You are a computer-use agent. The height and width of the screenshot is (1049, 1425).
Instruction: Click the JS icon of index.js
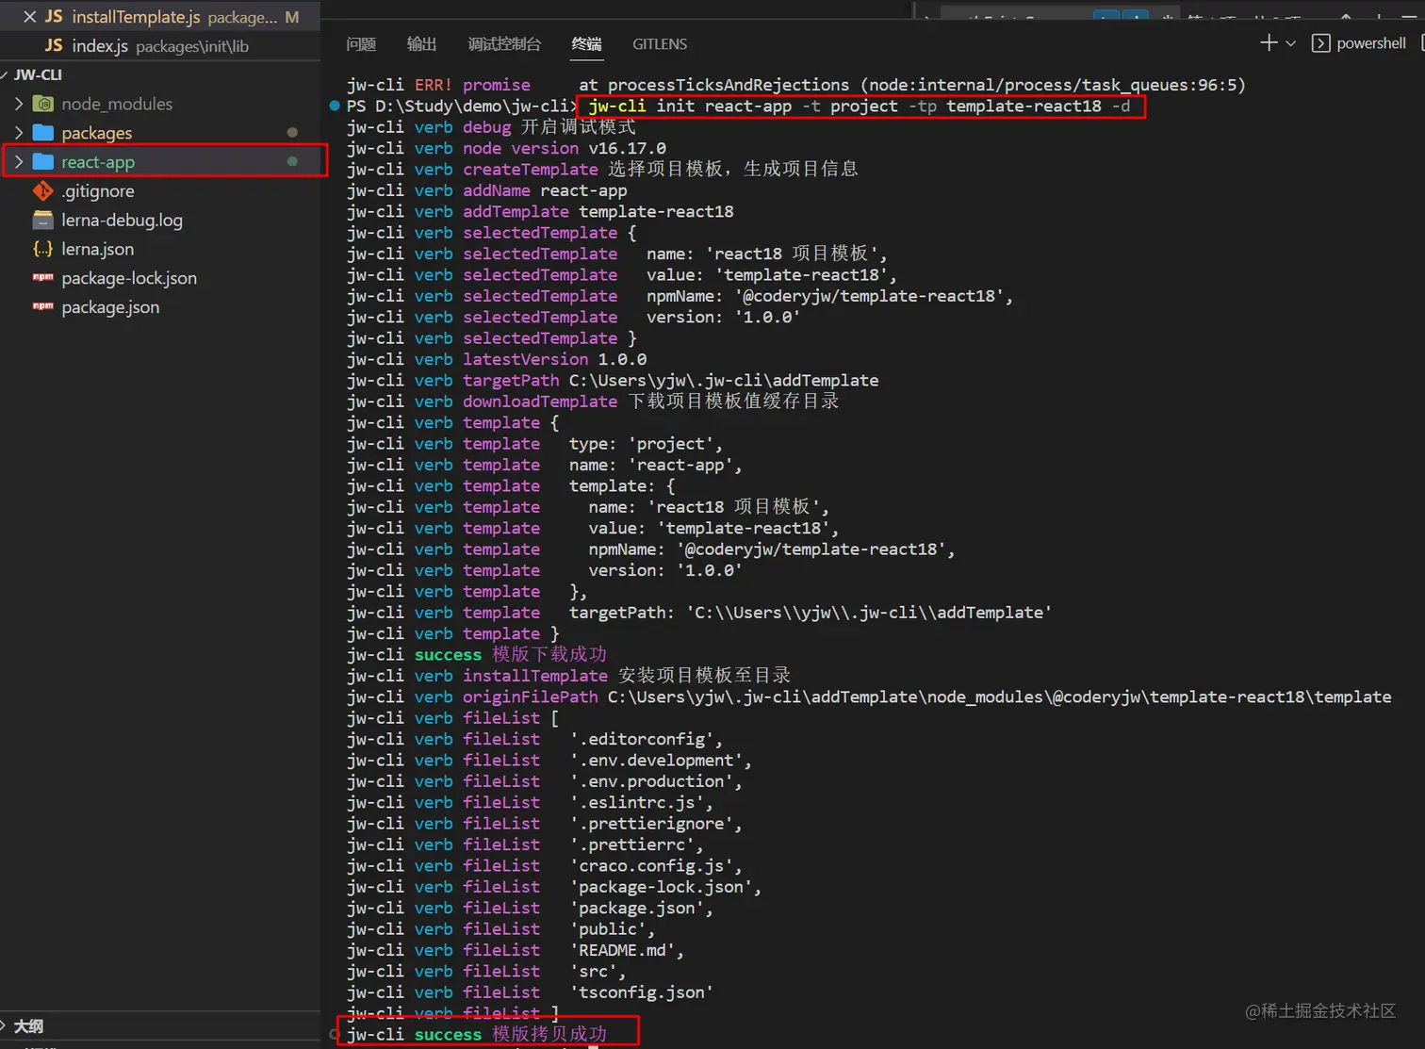[54, 46]
